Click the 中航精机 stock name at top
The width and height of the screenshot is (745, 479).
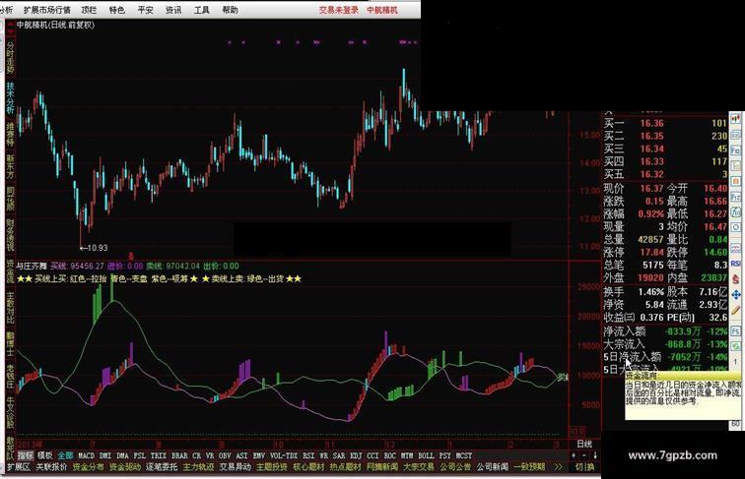pos(382,10)
